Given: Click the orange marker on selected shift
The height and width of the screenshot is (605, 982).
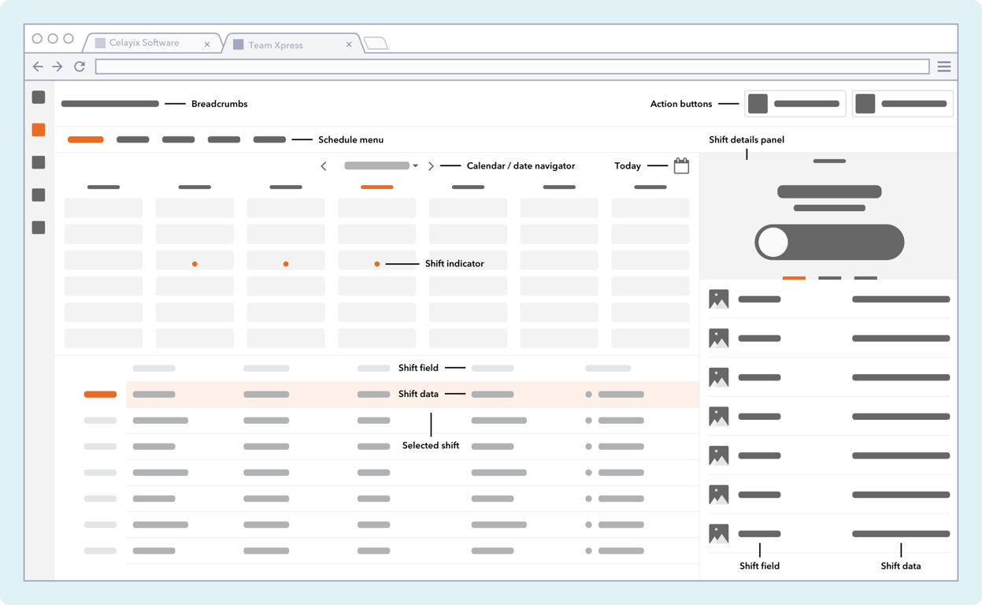Looking at the screenshot, I should (x=100, y=395).
